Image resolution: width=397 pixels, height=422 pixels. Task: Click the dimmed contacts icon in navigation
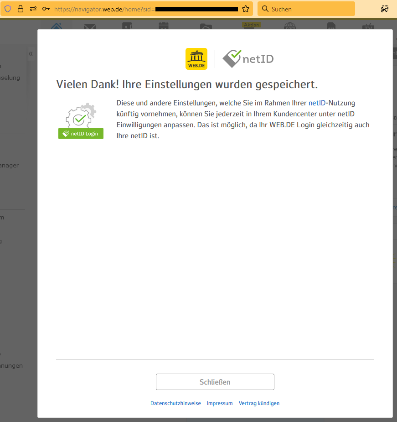pos(127,26)
